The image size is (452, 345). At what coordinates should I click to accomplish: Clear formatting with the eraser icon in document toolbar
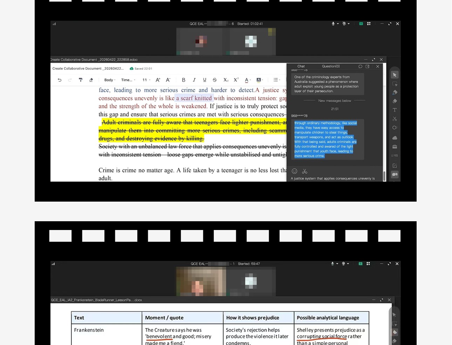click(91, 80)
